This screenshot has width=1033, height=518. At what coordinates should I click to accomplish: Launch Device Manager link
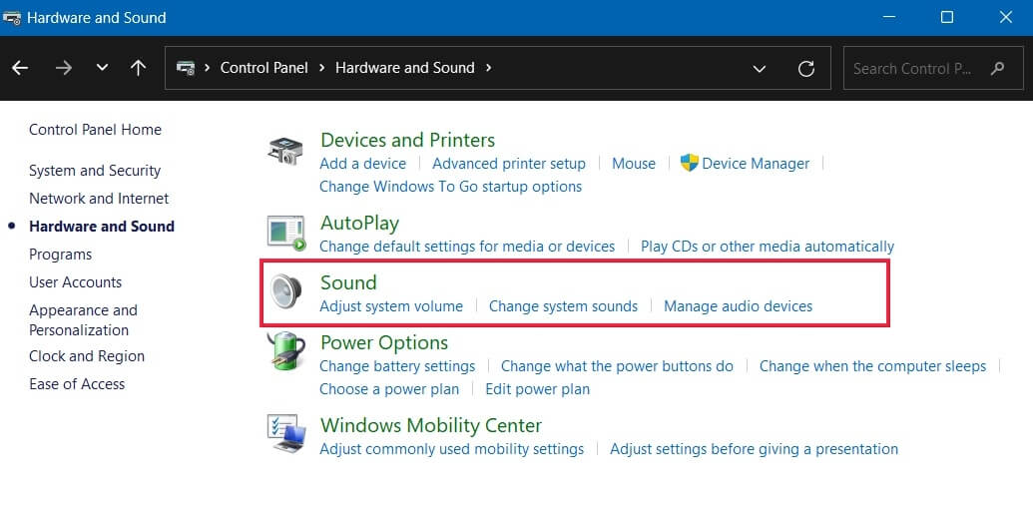pos(756,164)
